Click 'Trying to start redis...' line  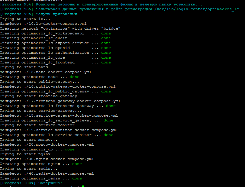pos(29,169)
